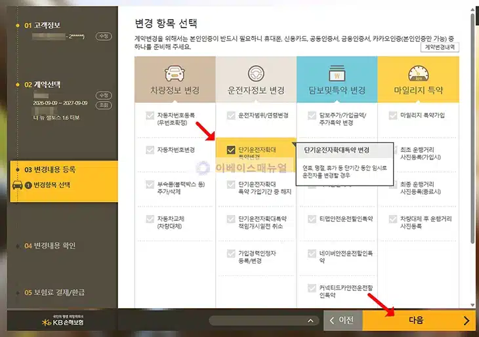Screen dimensions: 479x337
Task: Go back with the 이전 button
Action: 343,320
